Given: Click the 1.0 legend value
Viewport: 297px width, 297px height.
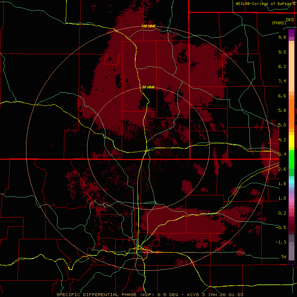Looking at the screenshot, I should (282, 198).
